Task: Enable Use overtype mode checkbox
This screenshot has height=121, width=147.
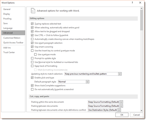Action: click(35, 55)
